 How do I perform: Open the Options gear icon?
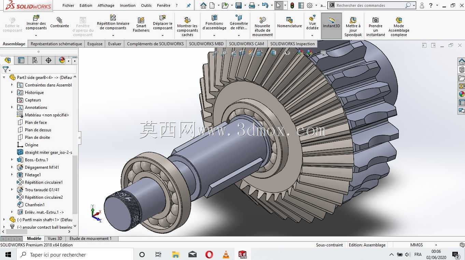[x=310, y=5]
